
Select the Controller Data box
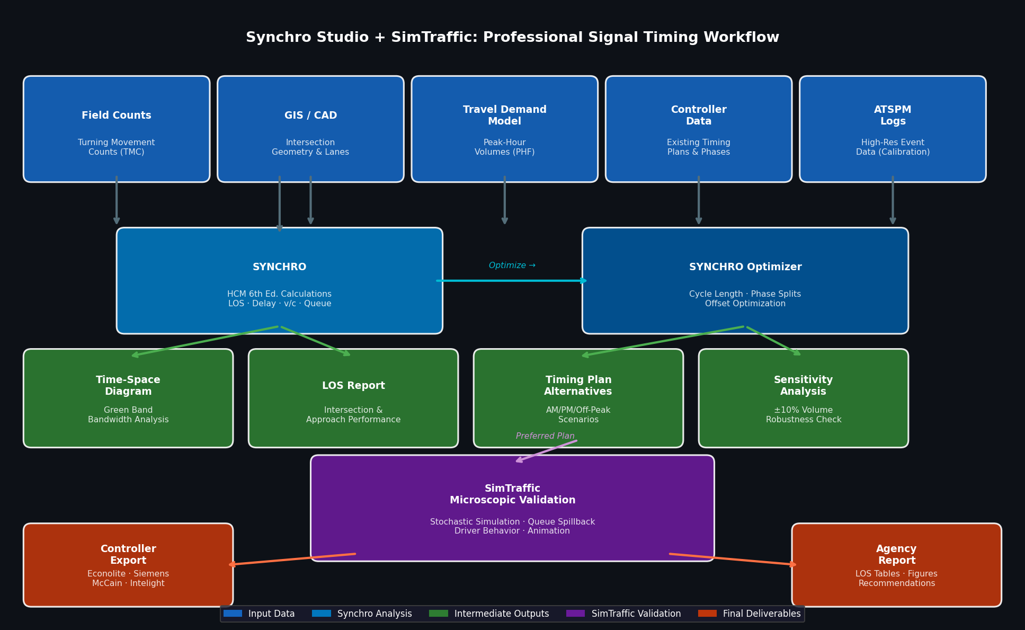699,129
